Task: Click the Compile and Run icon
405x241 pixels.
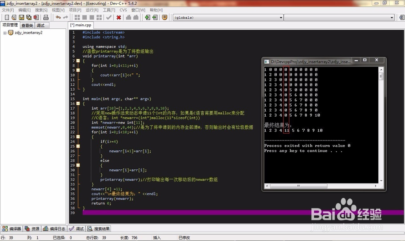Action: tap(92, 17)
